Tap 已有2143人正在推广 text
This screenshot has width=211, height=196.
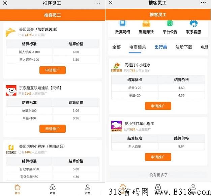[33, 94]
